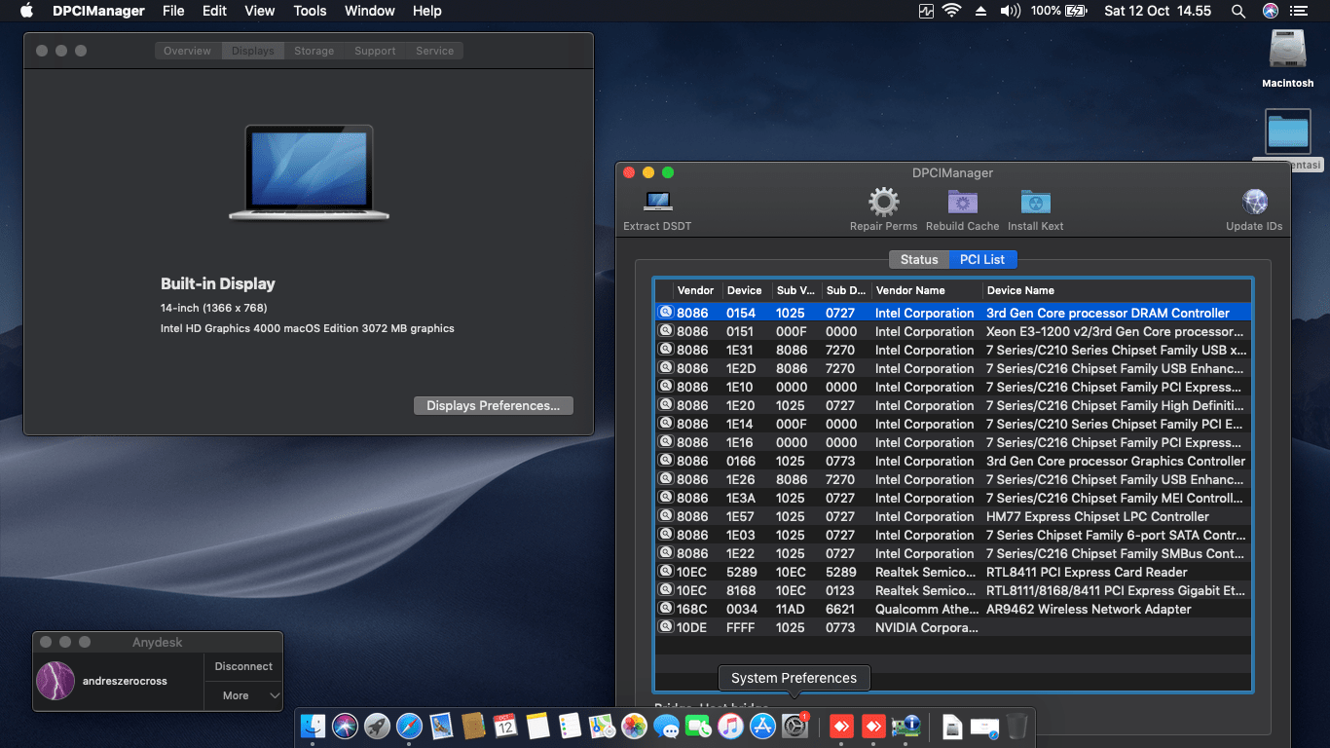The image size is (1330, 748).
Task: Click lookup icon on AR9462 Wireless row
Action: (666, 608)
